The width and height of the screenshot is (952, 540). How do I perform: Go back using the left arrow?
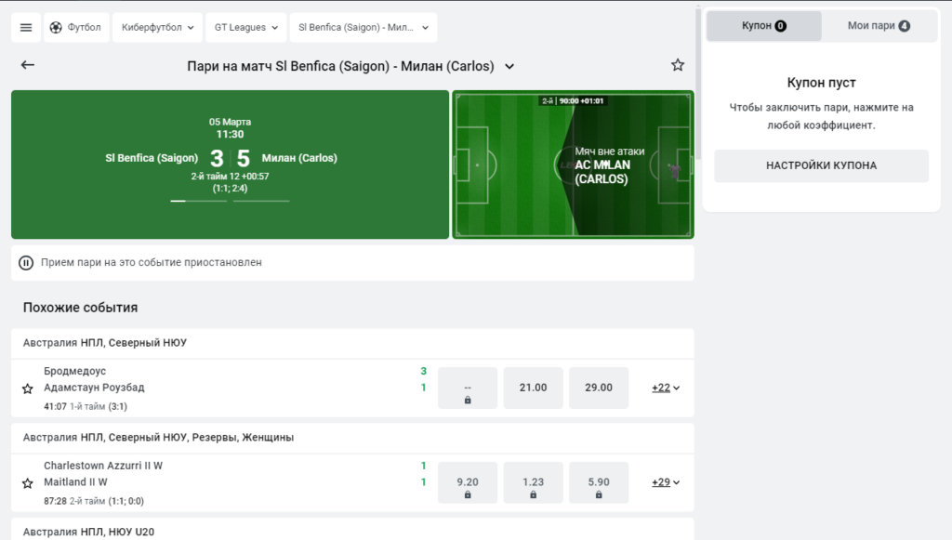coord(27,65)
